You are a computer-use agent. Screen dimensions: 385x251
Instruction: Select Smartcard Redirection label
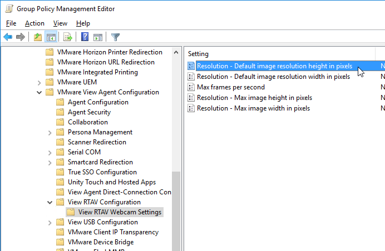pos(100,162)
